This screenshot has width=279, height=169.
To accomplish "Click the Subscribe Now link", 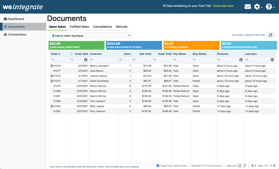I will tap(223, 6).
